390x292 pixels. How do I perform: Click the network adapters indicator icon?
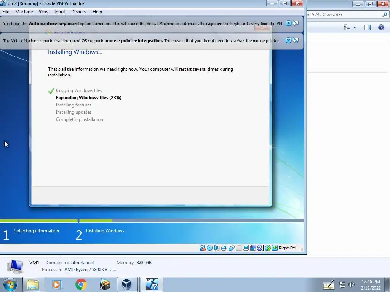click(224, 248)
